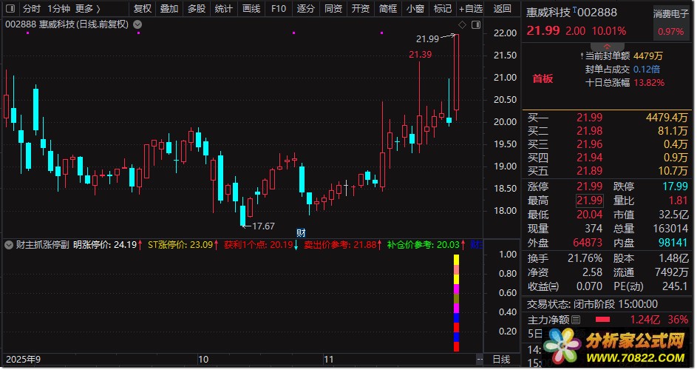Click 标记 to mark the stock
Image resolution: width=697 pixels, height=370 pixels.
[443, 8]
